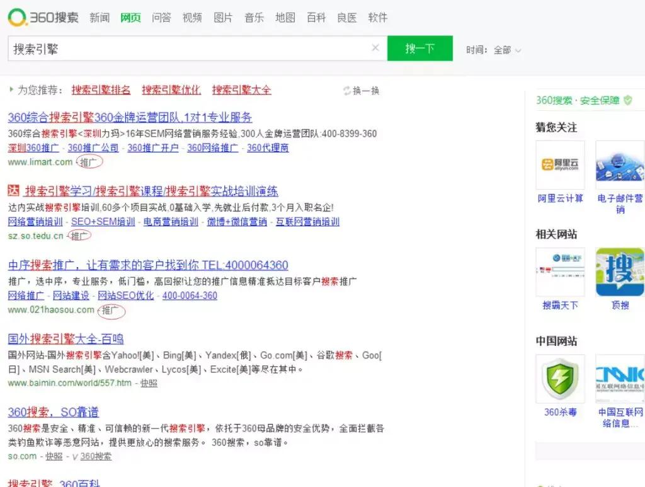
Task: Select the 网页 tab
Action: 130,18
